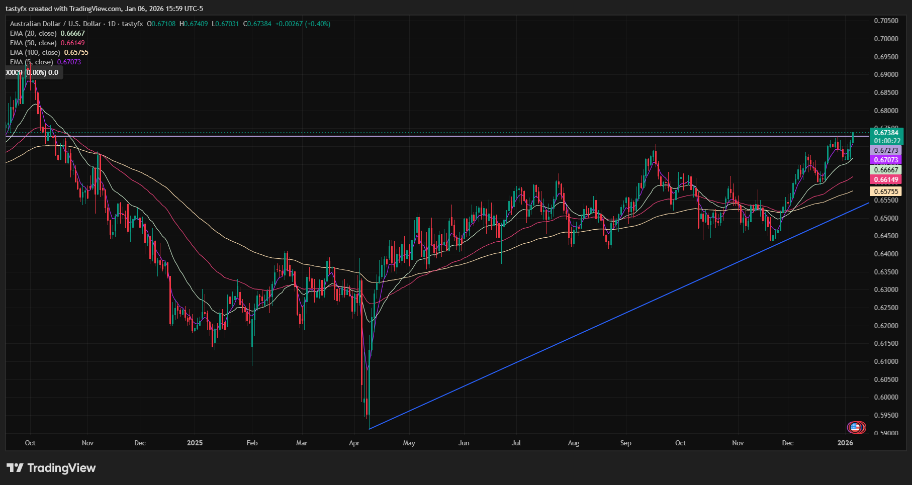Open the Australian Dollar / U.S. Dollar symbol selector

tap(55, 23)
